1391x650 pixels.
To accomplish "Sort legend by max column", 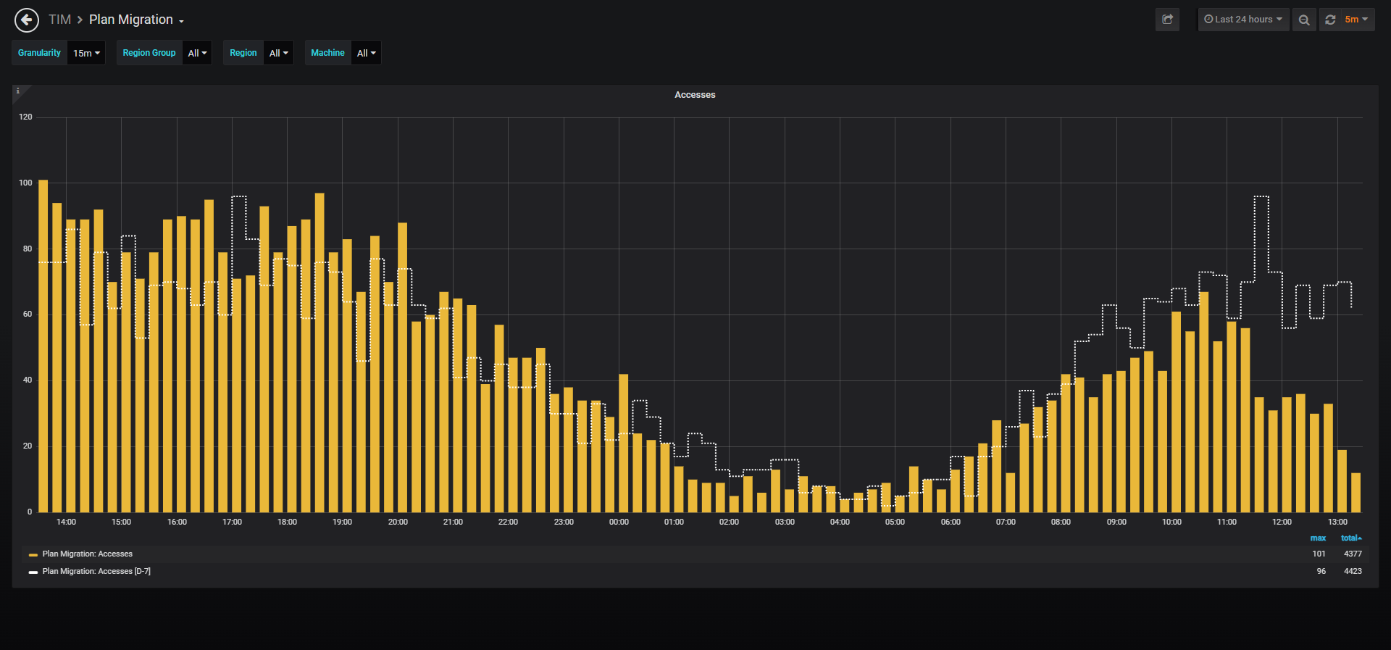I will (1318, 538).
